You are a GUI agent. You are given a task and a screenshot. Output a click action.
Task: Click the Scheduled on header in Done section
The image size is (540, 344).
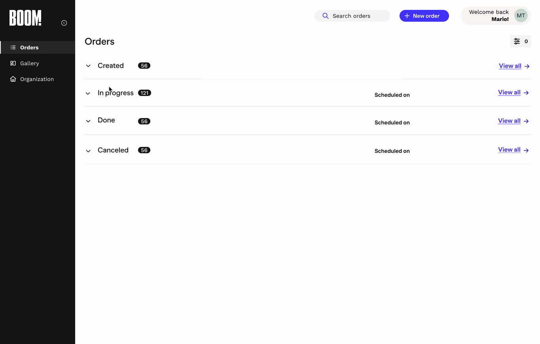tap(392, 122)
